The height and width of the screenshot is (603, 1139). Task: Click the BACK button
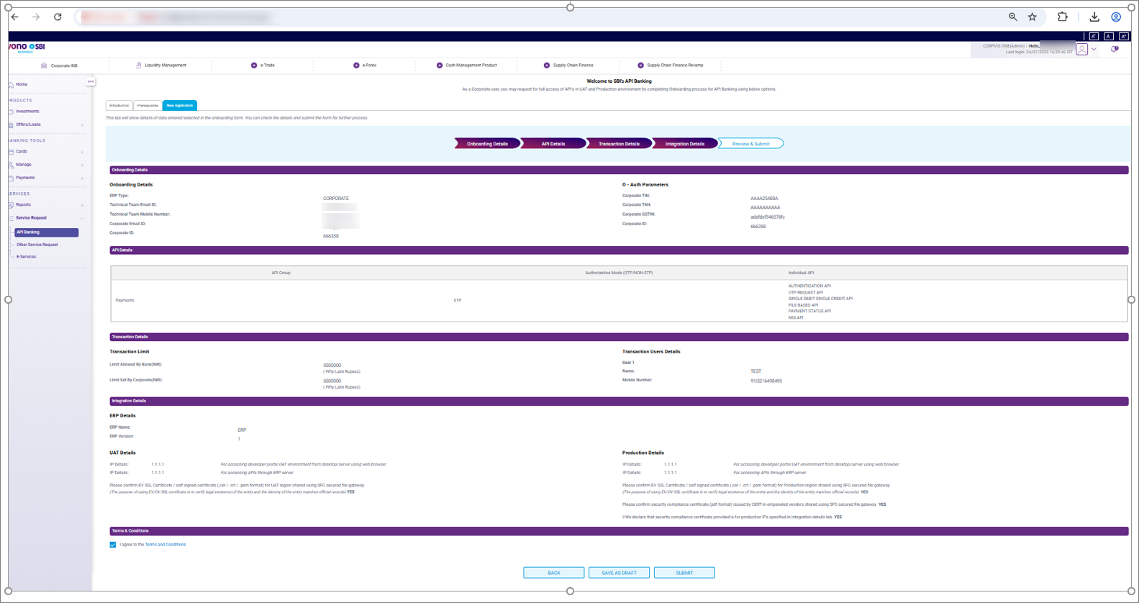pyautogui.click(x=553, y=573)
